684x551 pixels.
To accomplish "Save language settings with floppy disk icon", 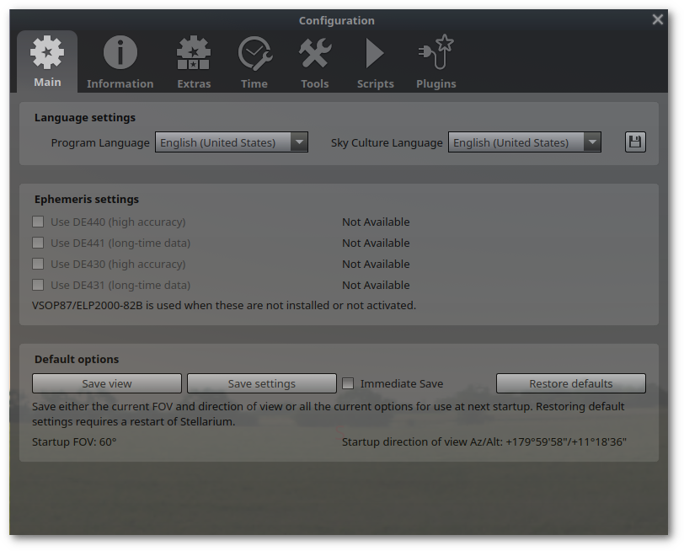I will coord(635,142).
